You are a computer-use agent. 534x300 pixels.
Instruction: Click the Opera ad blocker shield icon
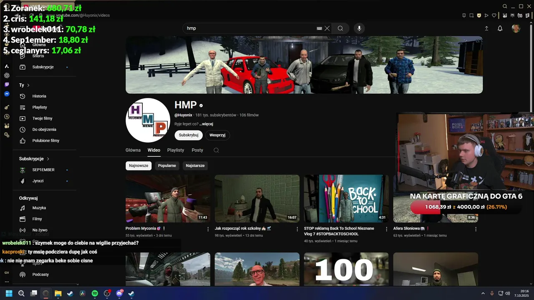pyautogui.click(x=479, y=15)
